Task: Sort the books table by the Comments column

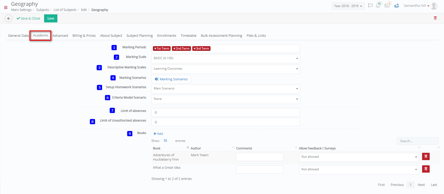Action: coord(266,148)
